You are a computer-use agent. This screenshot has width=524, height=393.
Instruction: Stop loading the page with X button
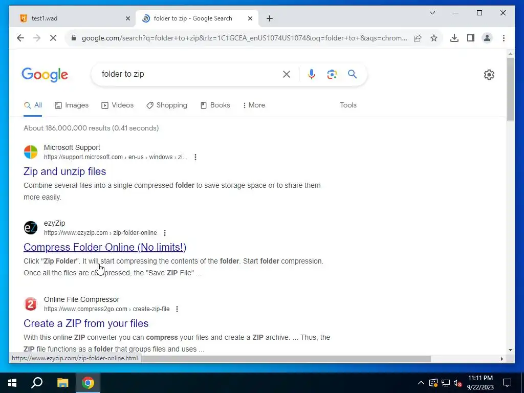pyautogui.click(x=53, y=38)
